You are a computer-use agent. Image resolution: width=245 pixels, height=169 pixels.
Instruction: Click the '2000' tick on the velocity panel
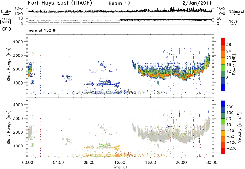pos(18,132)
